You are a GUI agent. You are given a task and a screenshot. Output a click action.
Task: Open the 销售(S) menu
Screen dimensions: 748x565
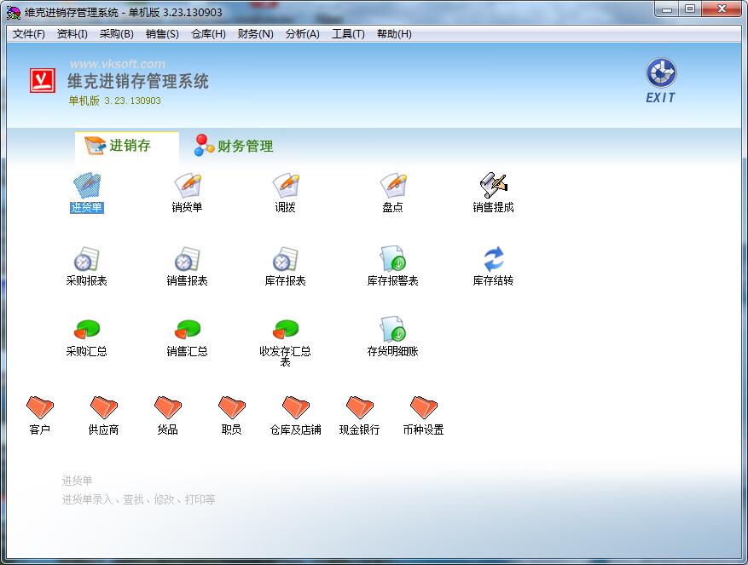(x=162, y=34)
